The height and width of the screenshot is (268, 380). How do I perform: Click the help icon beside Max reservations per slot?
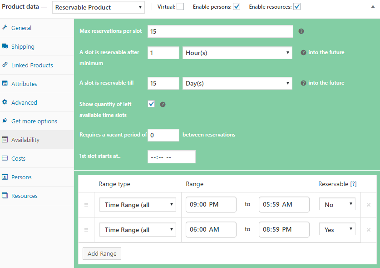coord(301,31)
